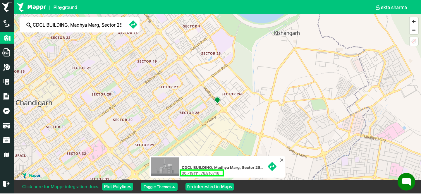This screenshot has width=421, height=194.
Task: Open the billing invoice sidebar icon
Action: [x=6, y=82]
